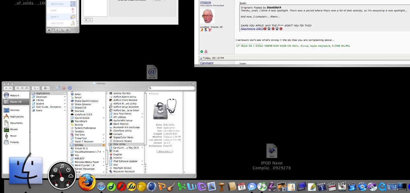
Task: Open Pictures in Finder sidebar
Action: (16, 142)
